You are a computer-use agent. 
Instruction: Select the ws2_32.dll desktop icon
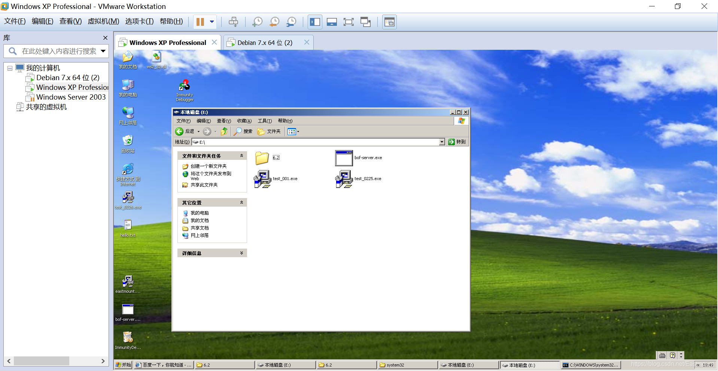click(156, 60)
